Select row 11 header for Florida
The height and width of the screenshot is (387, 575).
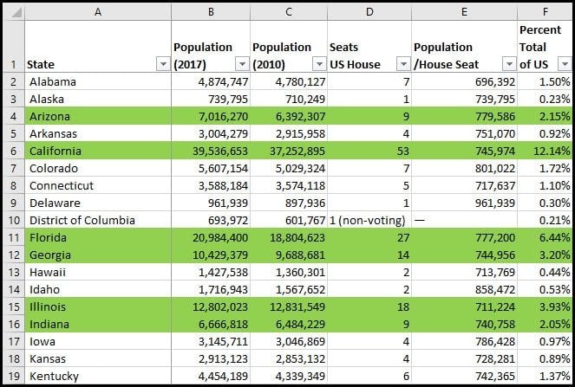(x=14, y=237)
